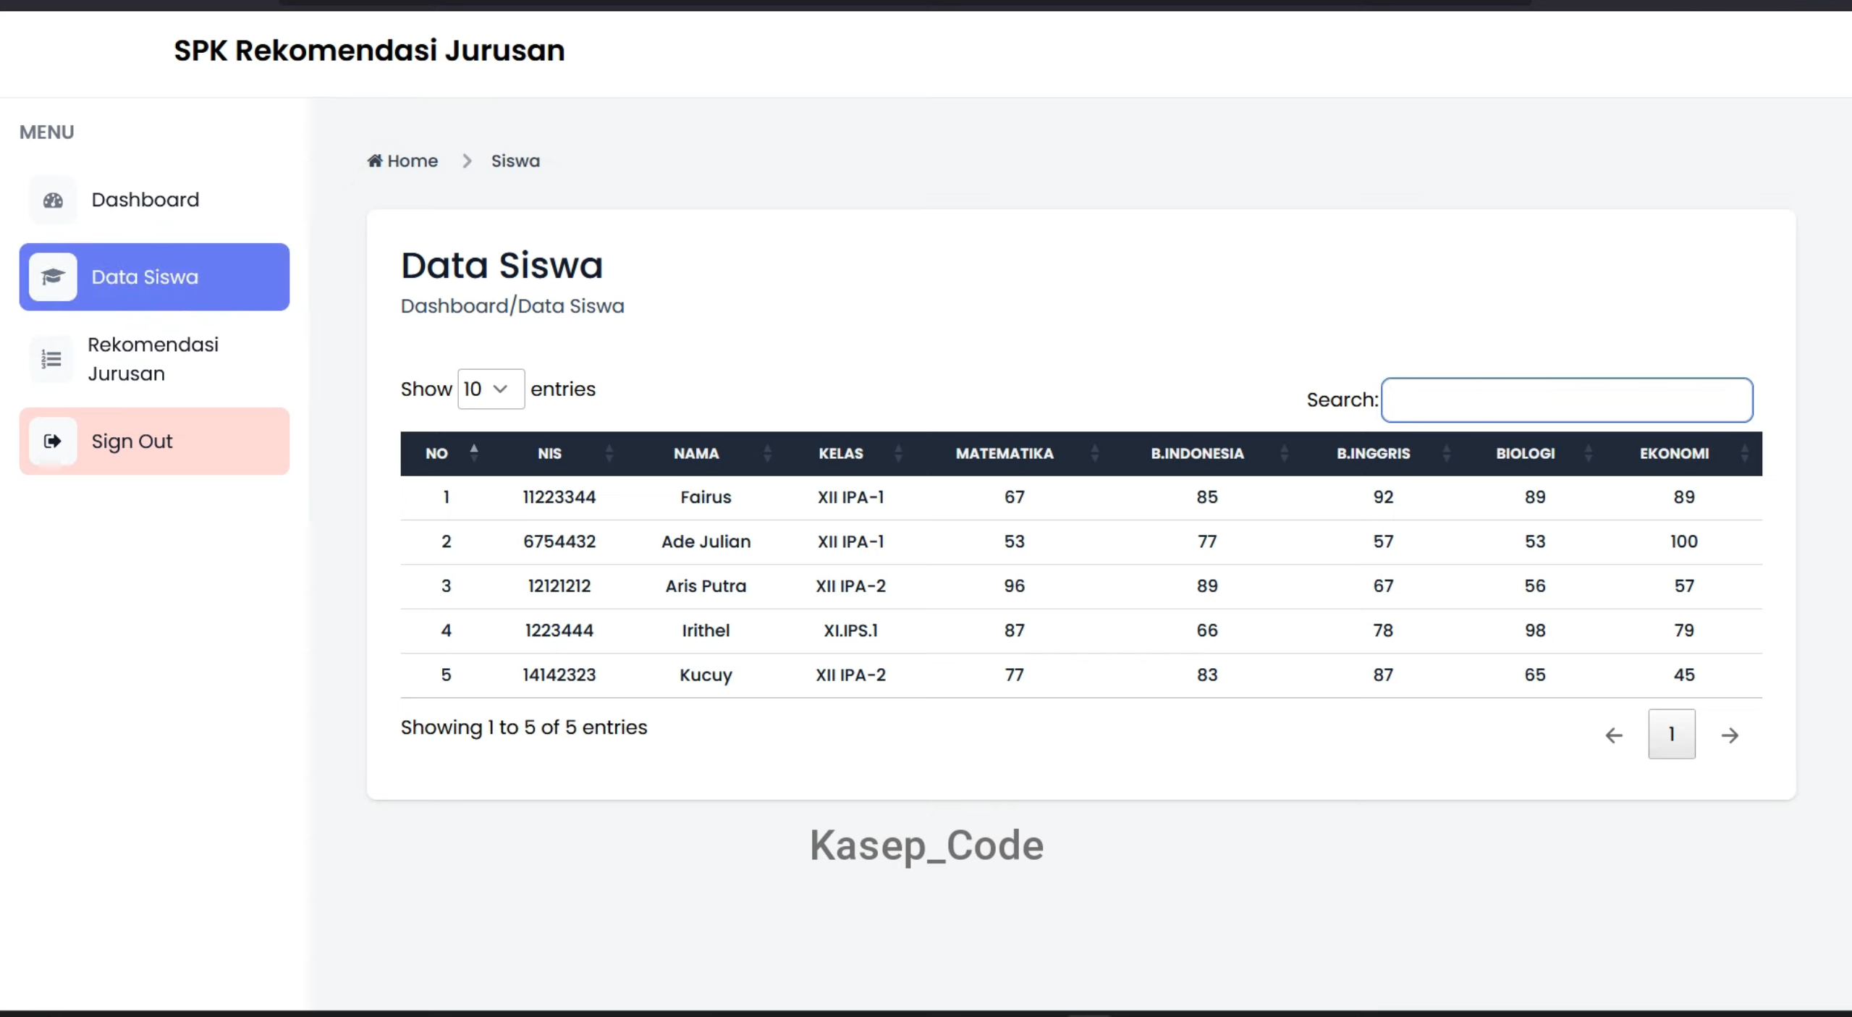Sort by KELAS column arrows

(x=898, y=453)
